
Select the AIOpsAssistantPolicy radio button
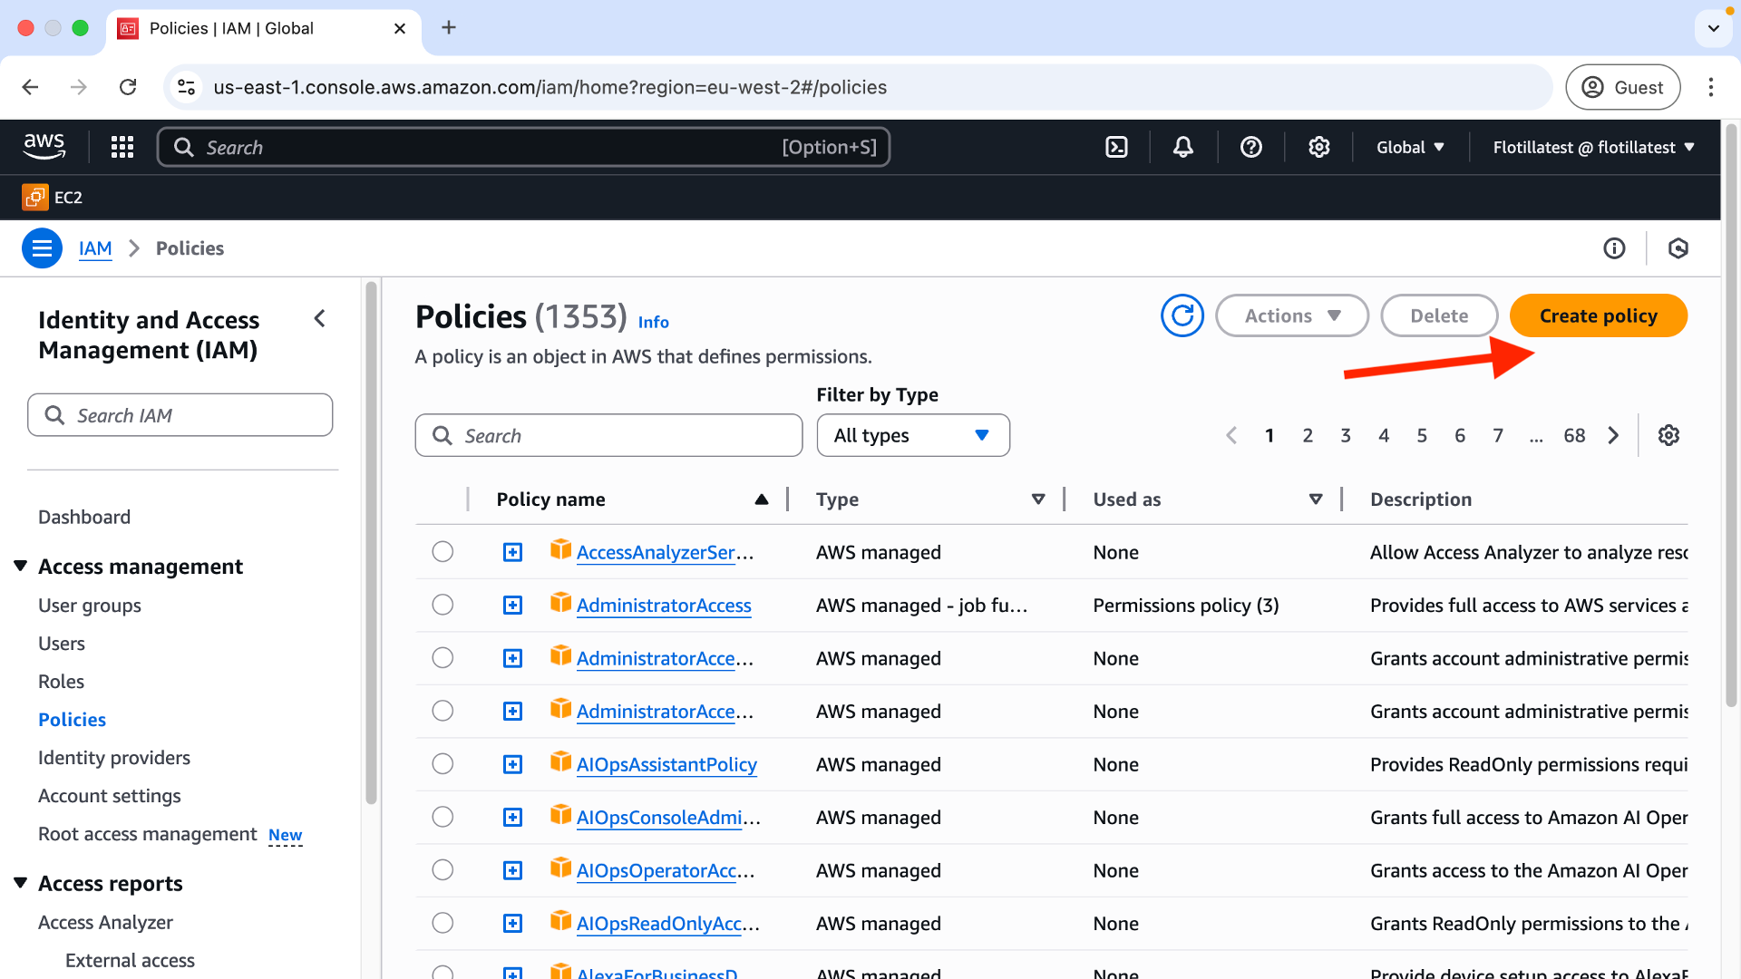443,764
